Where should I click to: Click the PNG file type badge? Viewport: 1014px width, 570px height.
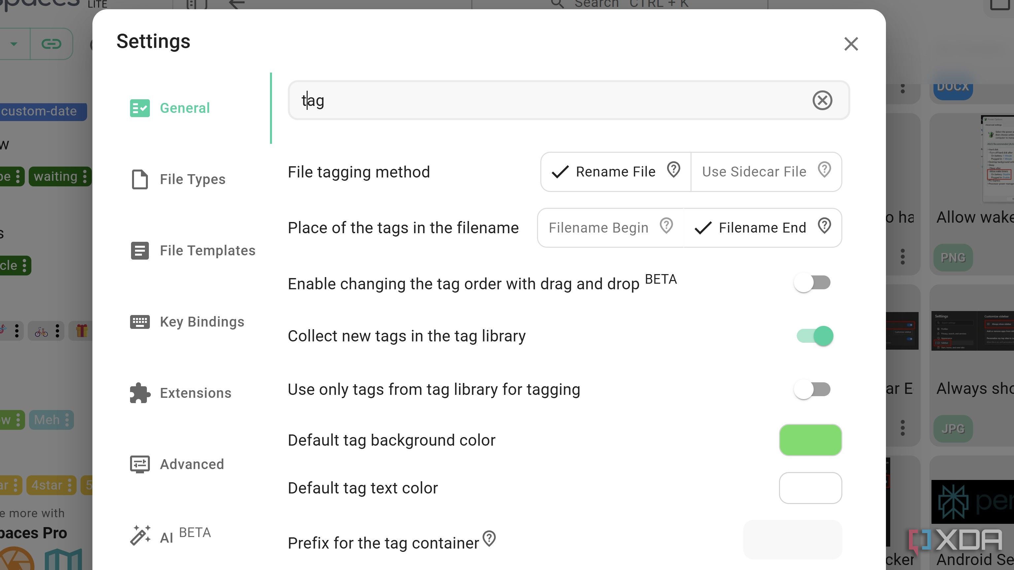pos(953,258)
